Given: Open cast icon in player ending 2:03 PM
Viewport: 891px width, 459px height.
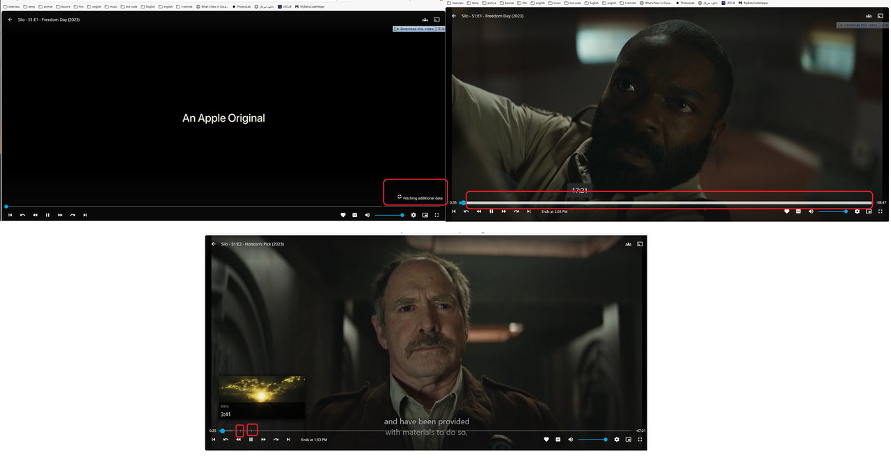Looking at the screenshot, I should point(881,15).
